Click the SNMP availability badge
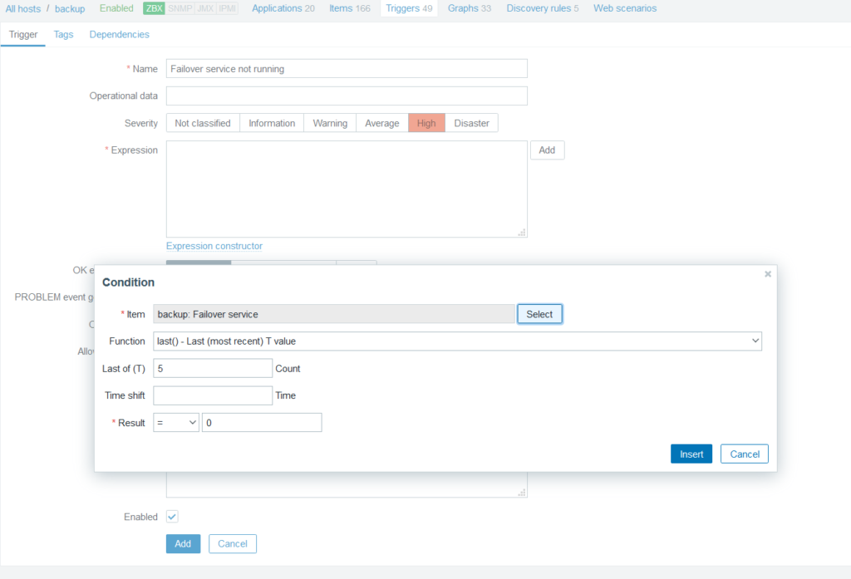The height and width of the screenshot is (579, 851). tap(180, 8)
